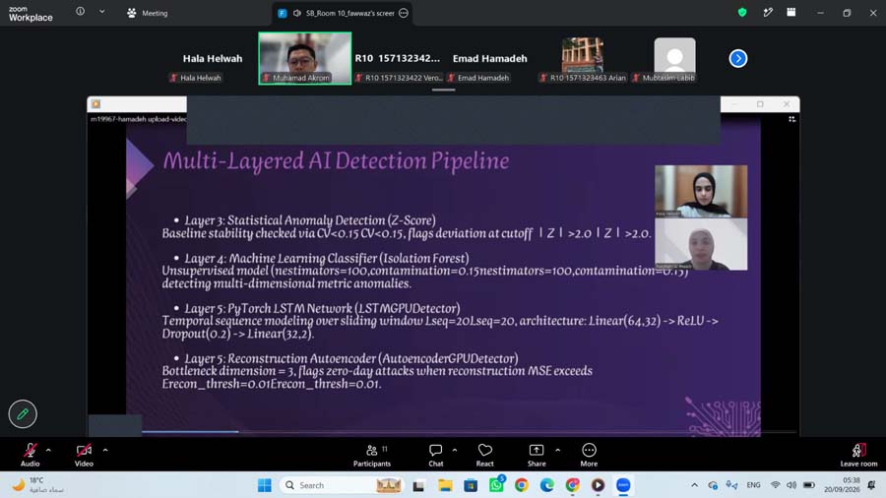
Task: Open the battery tray icon
Action: [809, 485]
